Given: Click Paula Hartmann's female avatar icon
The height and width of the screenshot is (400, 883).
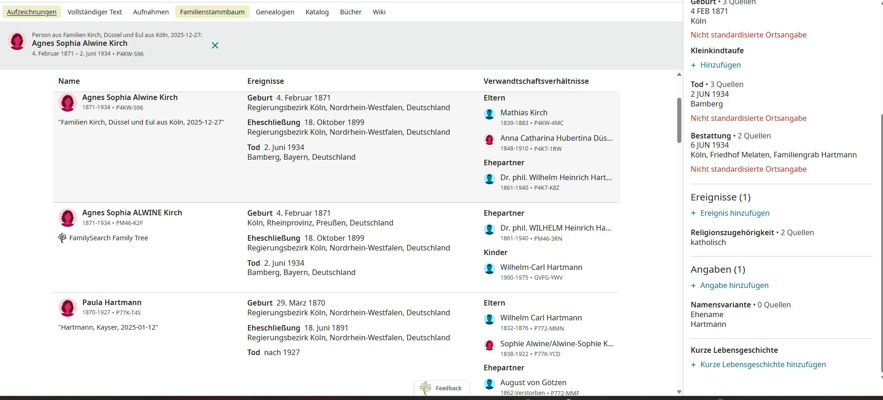Looking at the screenshot, I should (x=68, y=307).
